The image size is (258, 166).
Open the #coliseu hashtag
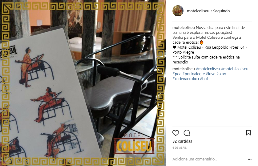241,69
